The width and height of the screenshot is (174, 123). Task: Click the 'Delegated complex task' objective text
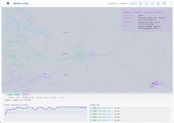pos(152,19)
